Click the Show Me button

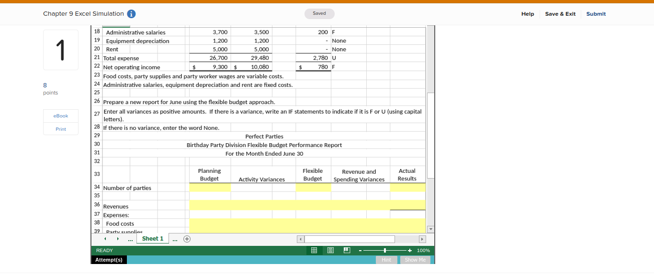click(415, 260)
